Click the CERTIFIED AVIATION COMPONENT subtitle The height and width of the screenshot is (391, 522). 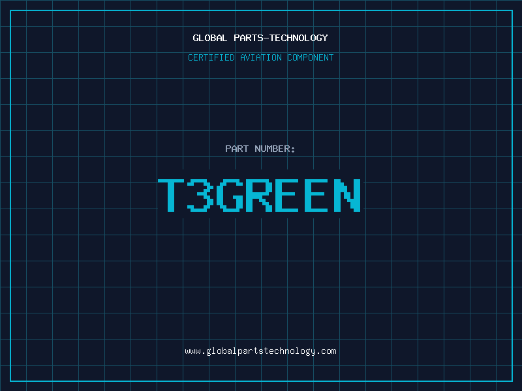(260, 57)
